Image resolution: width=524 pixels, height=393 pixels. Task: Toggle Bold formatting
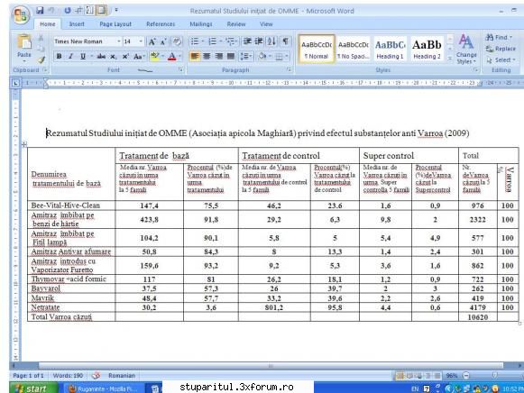(59, 57)
